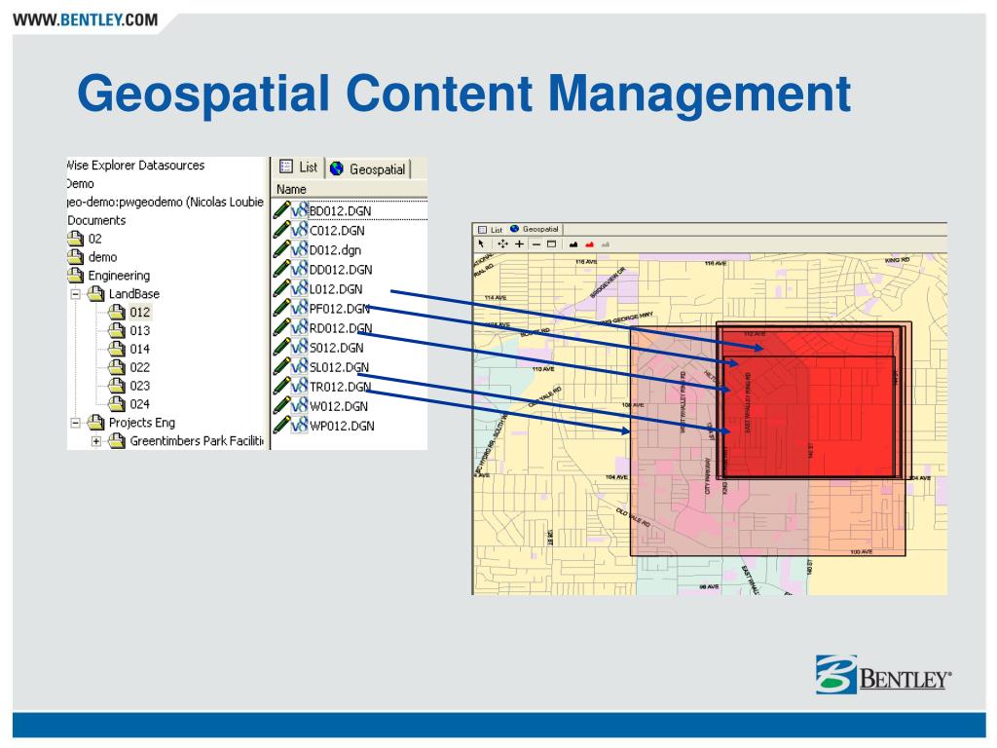Click the fit view window tool
The image size is (997, 748).
(x=551, y=243)
